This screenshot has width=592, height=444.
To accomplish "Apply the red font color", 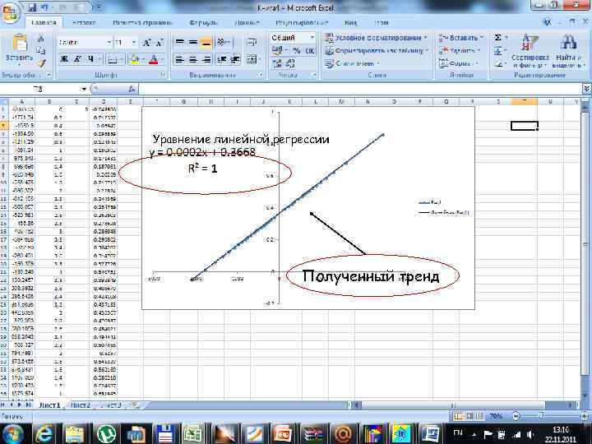I will (x=153, y=59).
